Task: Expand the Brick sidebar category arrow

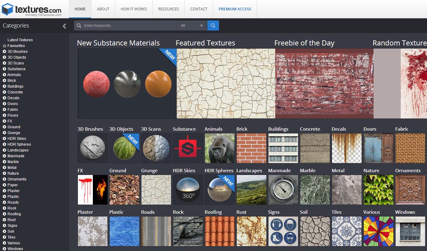Action: [x=5, y=81]
